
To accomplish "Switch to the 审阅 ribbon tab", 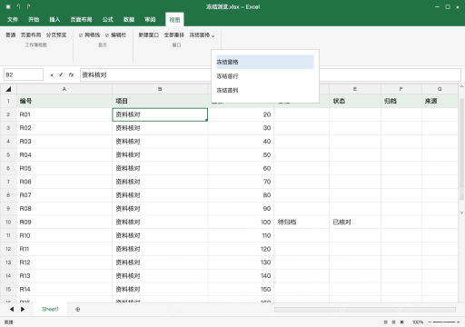I will [x=150, y=20].
